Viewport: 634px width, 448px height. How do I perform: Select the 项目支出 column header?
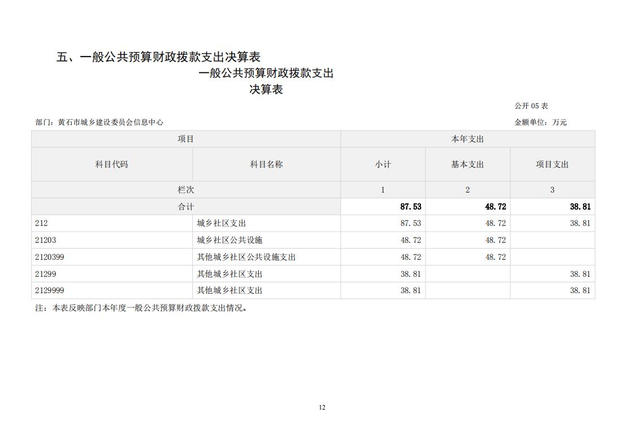tap(552, 164)
